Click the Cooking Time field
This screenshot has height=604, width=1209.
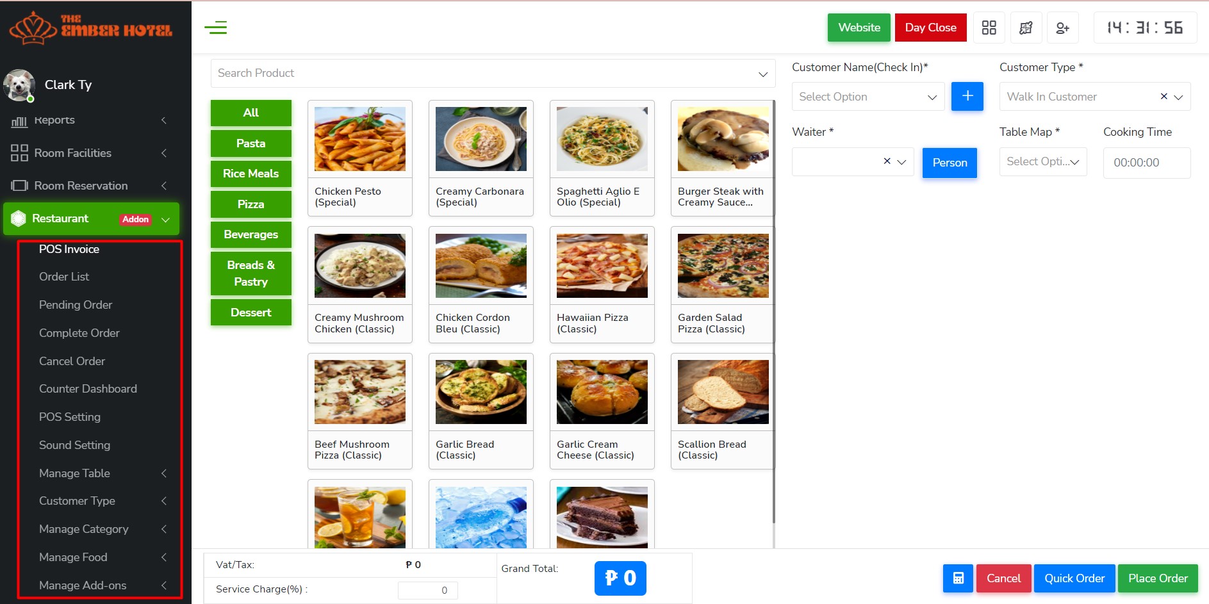(1146, 163)
